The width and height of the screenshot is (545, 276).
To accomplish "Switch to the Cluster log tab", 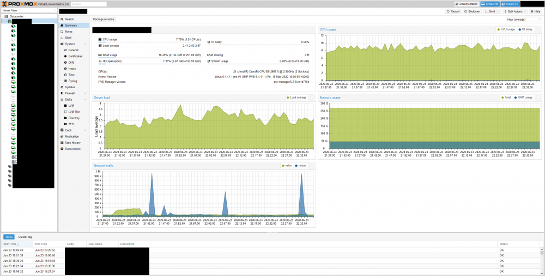I will point(25,237).
